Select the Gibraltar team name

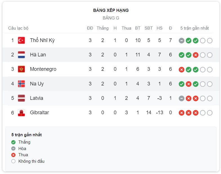39,113
